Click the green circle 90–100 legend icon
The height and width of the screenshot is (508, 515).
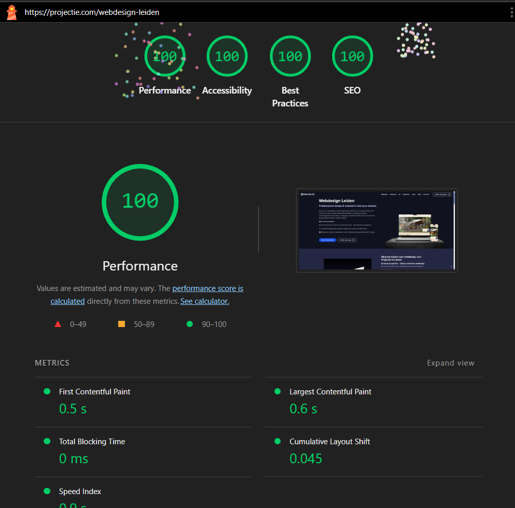tap(189, 324)
